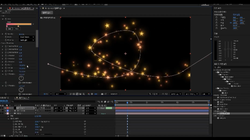Open the active camera dropdown in viewer
The width and height of the screenshot is (250, 140).
click(192, 94)
